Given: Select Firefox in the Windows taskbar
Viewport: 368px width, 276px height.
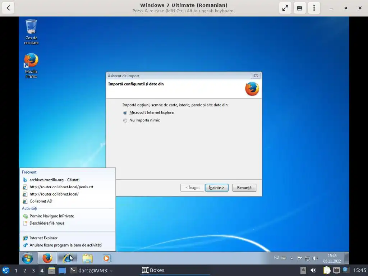Looking at the screenshot, I should (x=47, y=258).
